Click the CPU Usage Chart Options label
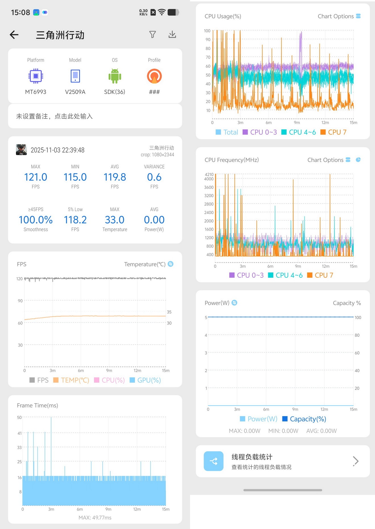The height and width of the screenshot is (529, 375). (x=336, y=16)
